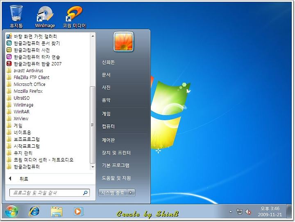Open 제어판 control panel
The image size is (295, 222).
pyautogui.click(x=108, y=140)
